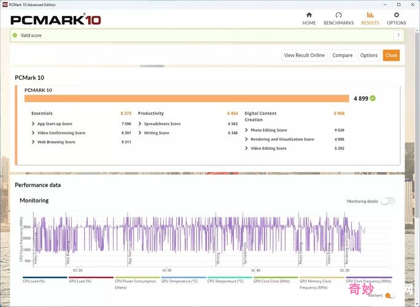The width and height of the screenshot is (420, 307).
Task: Expand the App Start-up Score row
Action: [33, 124]
